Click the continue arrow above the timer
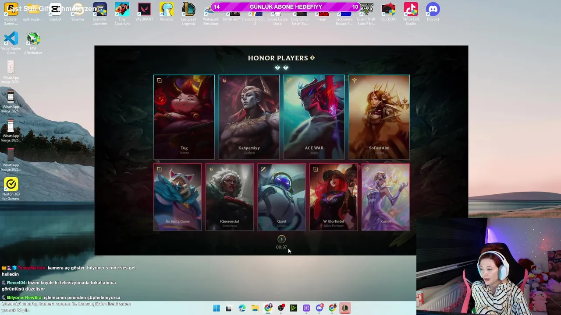The image size is (561, 315). (x=281, y=239)
